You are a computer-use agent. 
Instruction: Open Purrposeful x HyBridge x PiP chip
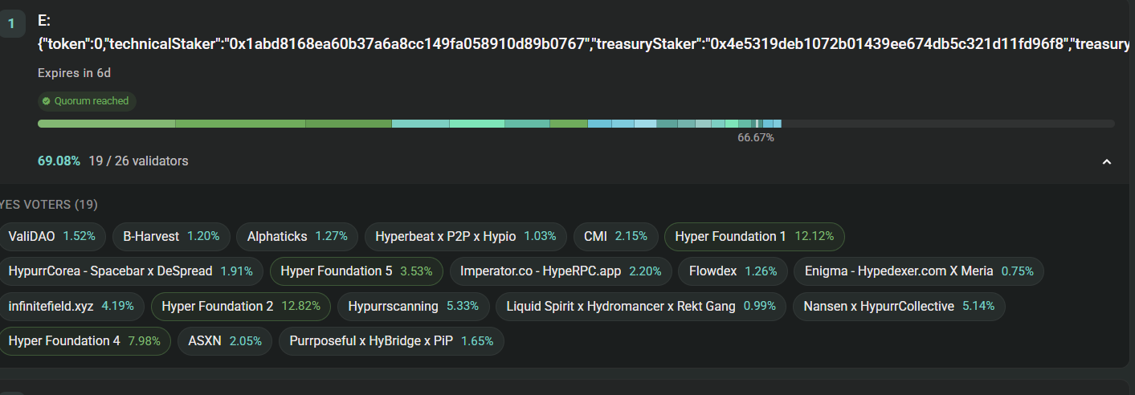[x=391, y=340]
